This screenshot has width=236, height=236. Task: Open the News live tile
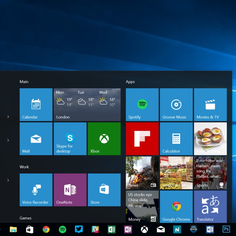pyautogui.click(x=142, y=173)
